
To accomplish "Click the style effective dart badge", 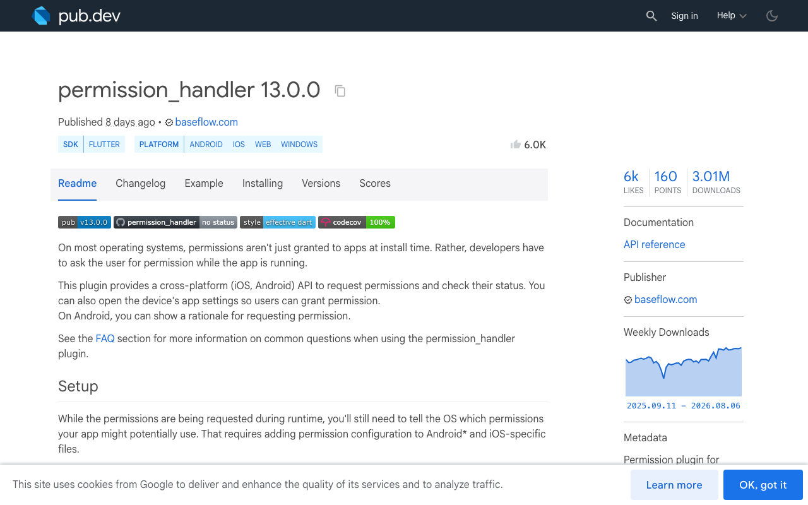I will coord(278,222).
